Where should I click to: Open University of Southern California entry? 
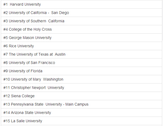point(34,21)
